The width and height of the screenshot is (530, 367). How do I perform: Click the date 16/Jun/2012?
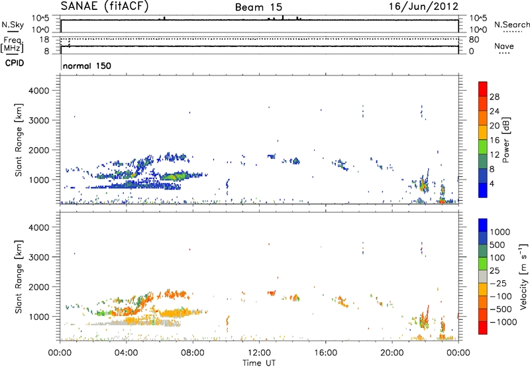pos(423,7)
